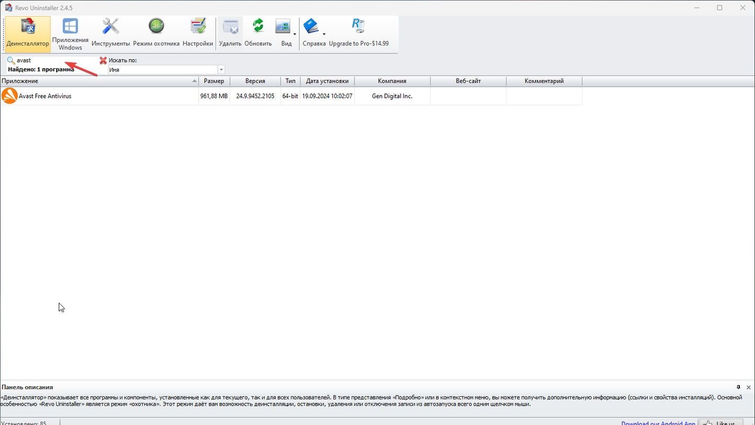Click into the avast search field
The image size is (755, 425).
(x=57, y=60)
